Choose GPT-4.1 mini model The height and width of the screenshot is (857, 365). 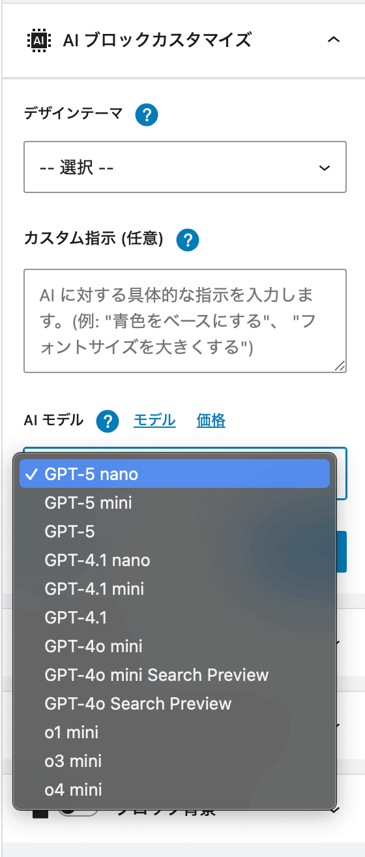tap(175, 589)
